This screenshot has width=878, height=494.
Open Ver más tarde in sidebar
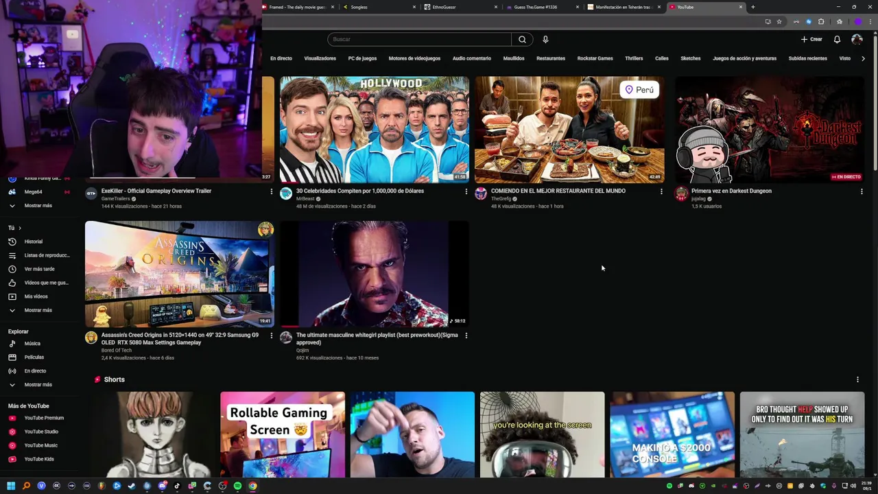point(38,269)
